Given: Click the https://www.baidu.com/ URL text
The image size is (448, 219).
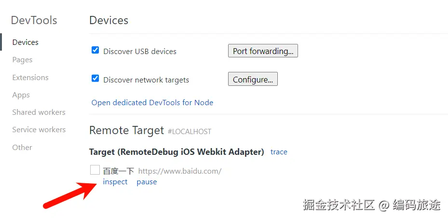Looking at the screenshot, I should pyautogui.click(x=180, y=171).
